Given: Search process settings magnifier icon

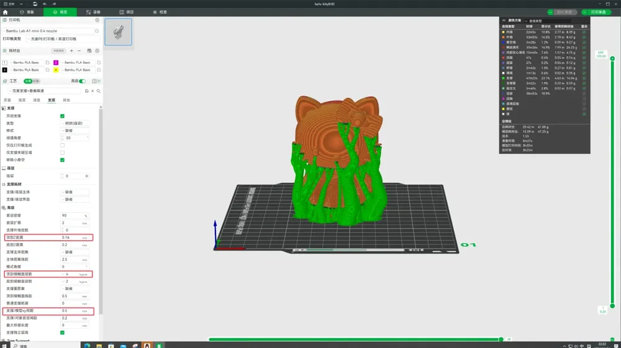Looking at the screenshot, I should (99, 91).
